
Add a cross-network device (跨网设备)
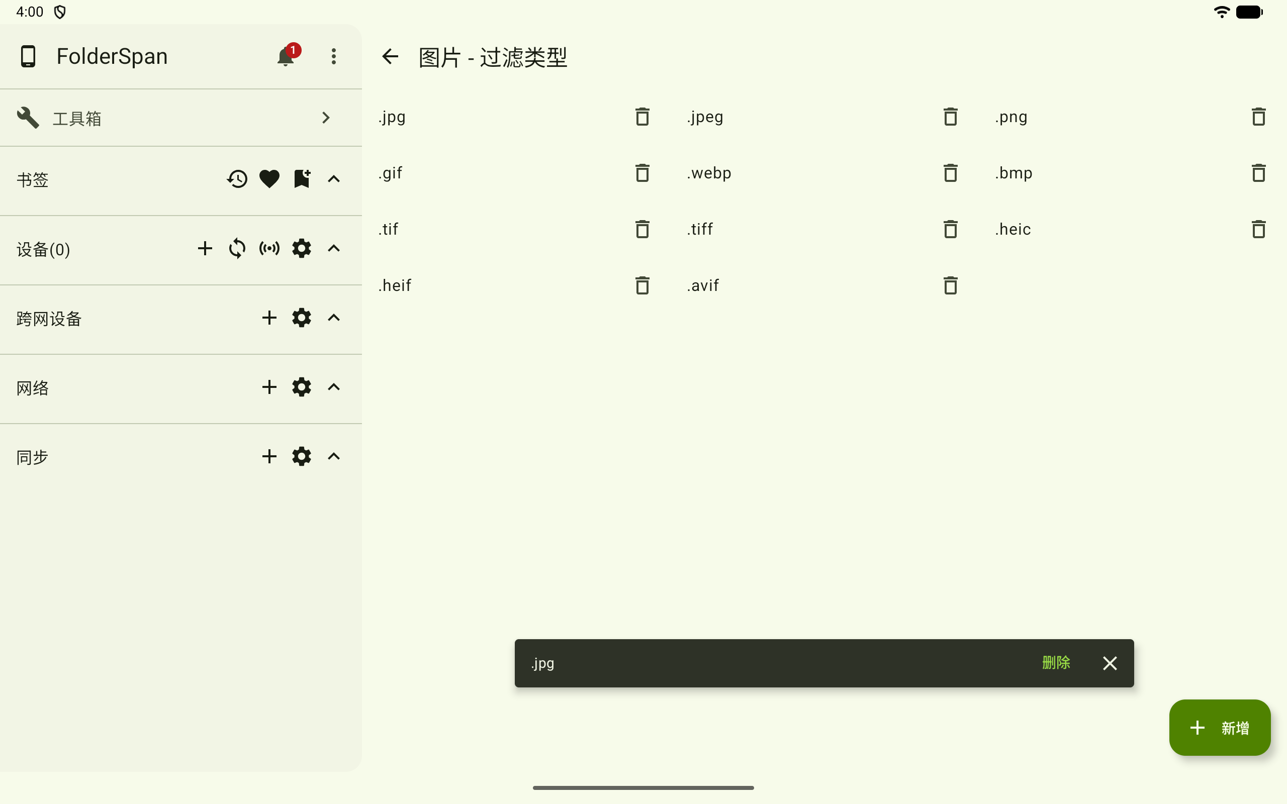point(269,318)
